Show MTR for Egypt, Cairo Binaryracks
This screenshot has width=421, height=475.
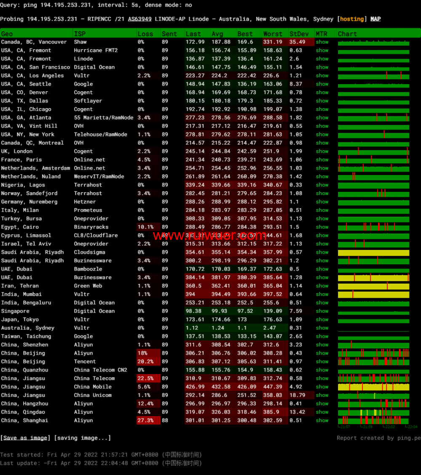pos(322,227)
